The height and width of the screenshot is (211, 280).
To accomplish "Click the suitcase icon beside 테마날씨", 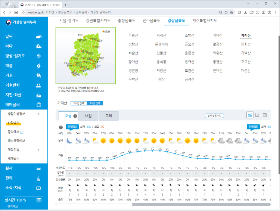I will [39, 105].
